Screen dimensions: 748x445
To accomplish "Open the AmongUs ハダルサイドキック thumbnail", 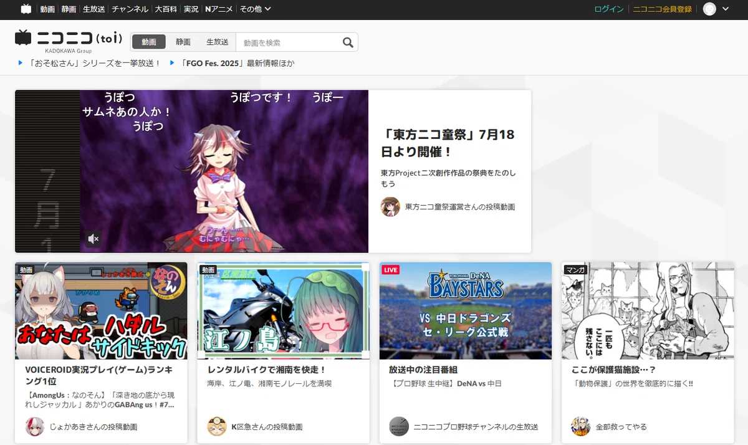I will [101, 310].
